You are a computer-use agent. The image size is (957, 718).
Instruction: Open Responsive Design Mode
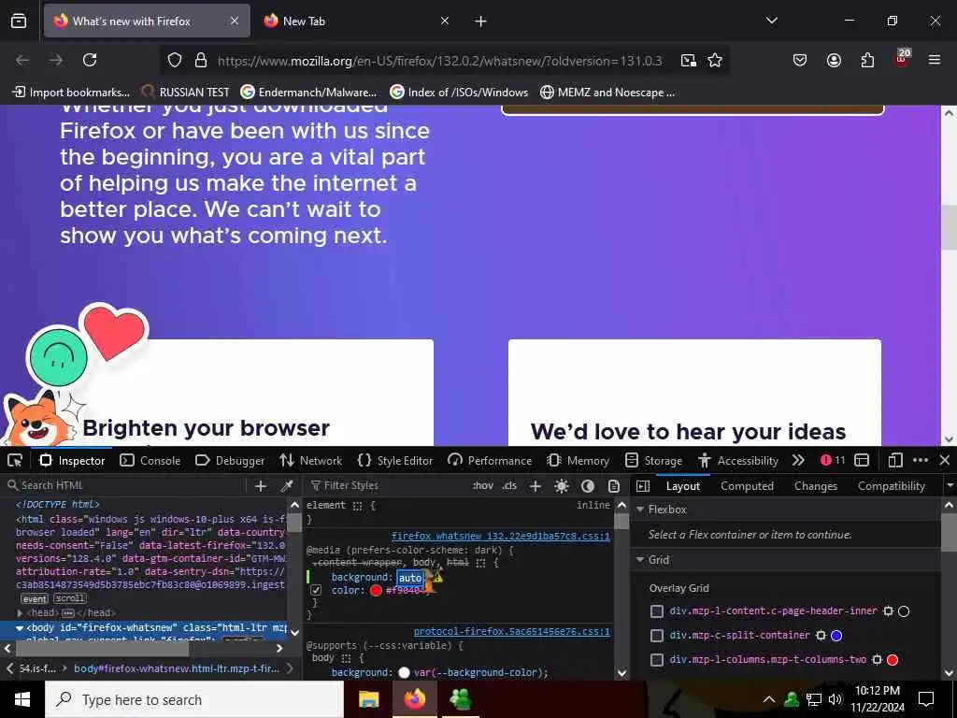click(895, 460)
